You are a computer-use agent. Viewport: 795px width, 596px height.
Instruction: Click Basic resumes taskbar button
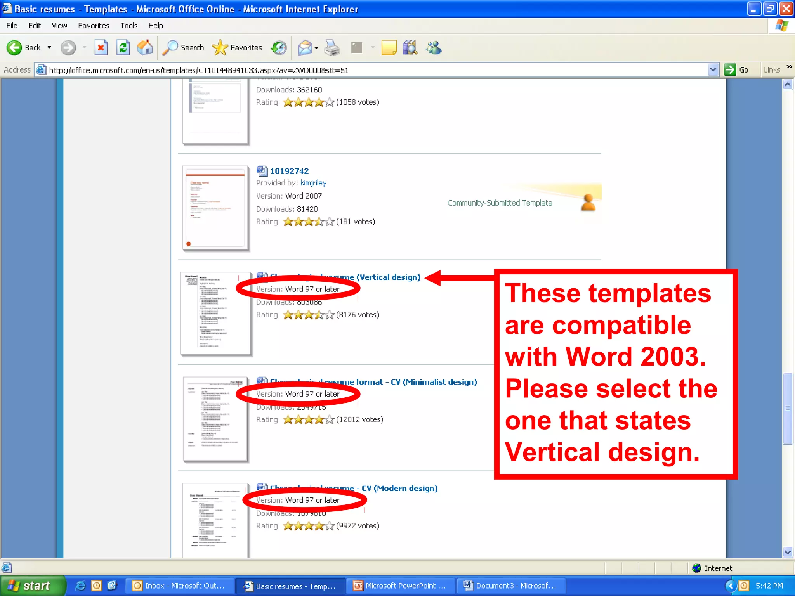(290, 586)
